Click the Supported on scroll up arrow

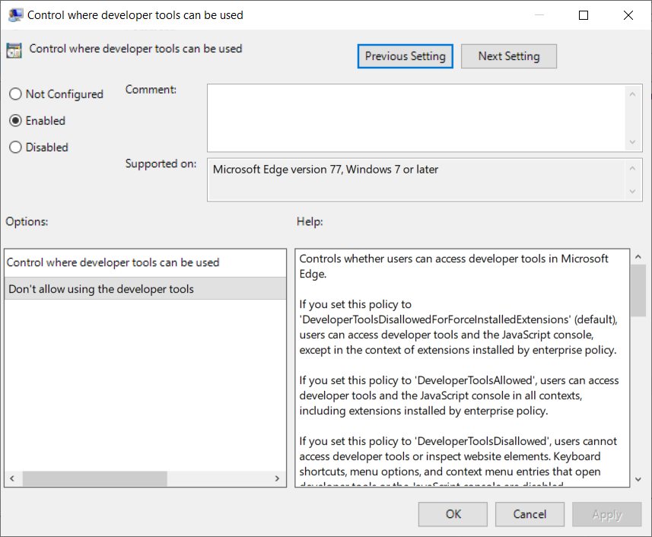pos(632,168)
